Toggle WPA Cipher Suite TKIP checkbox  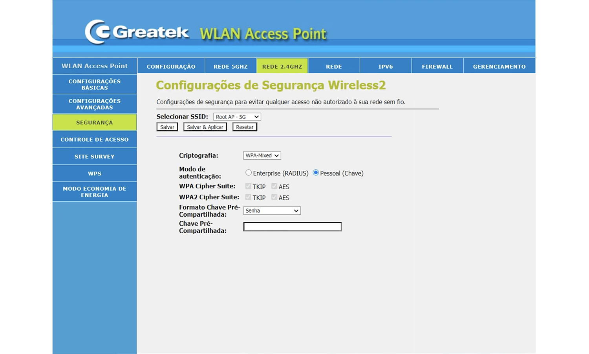coord(248,186)
